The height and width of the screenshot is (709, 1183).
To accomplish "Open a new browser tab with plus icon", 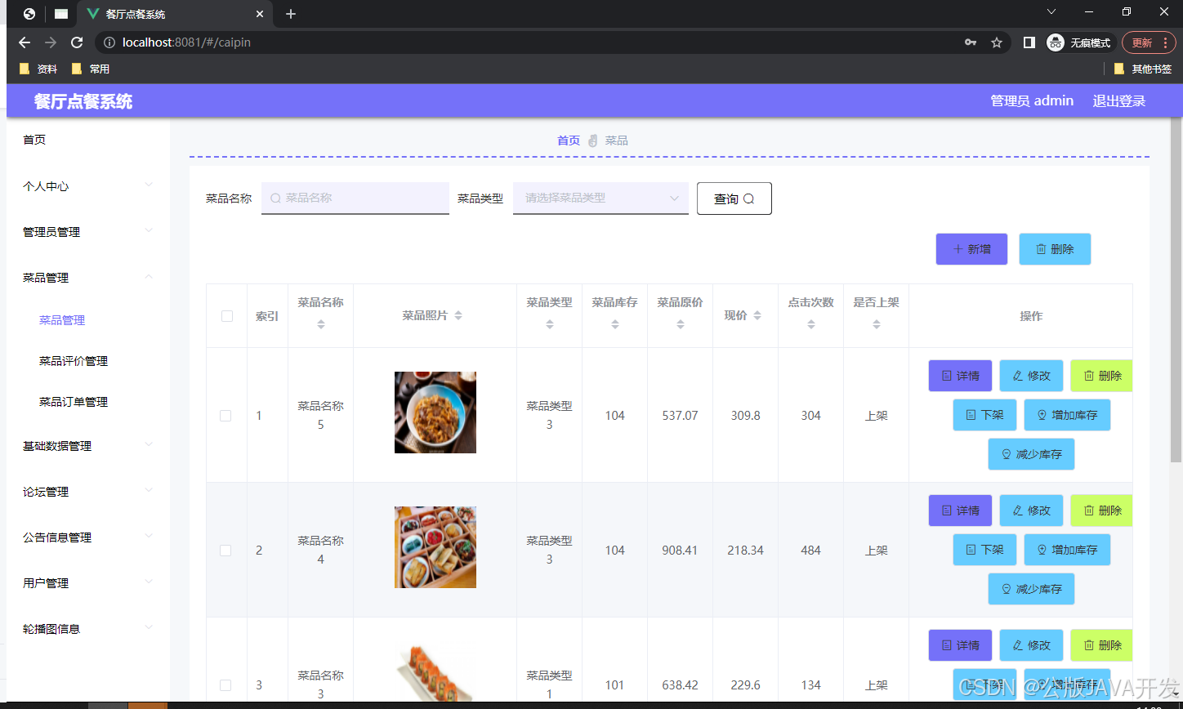I will tap(291, 14).
